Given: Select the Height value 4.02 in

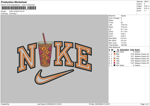Looking at the screenshot, I should [146, 6].
